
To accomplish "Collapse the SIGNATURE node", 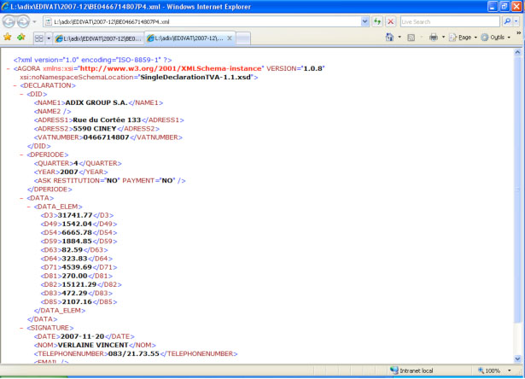I will click(x=21, y=328).
